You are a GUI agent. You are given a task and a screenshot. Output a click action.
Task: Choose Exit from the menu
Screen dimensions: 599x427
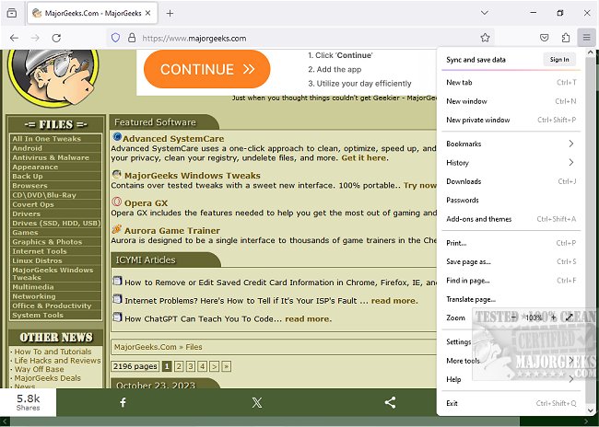click(511, 403)
